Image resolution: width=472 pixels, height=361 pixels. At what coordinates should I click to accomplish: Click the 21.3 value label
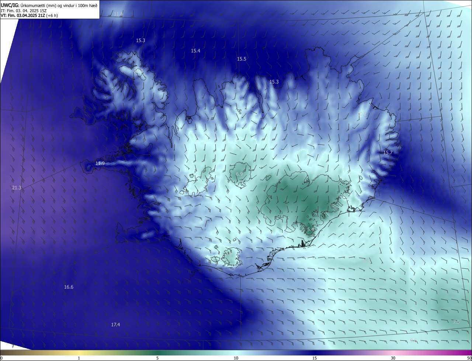click(x=17, y=188)
